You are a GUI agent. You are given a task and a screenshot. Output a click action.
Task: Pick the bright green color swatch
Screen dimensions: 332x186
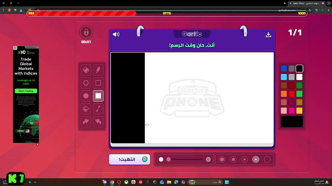click(x=299, y=94)
